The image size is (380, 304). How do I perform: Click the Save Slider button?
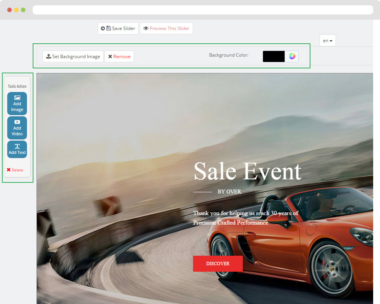(118, 28)
